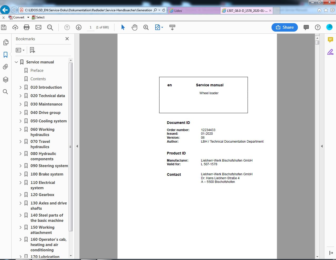
Task: Send file by email envelope icon
Action: [x=38, y=27]
